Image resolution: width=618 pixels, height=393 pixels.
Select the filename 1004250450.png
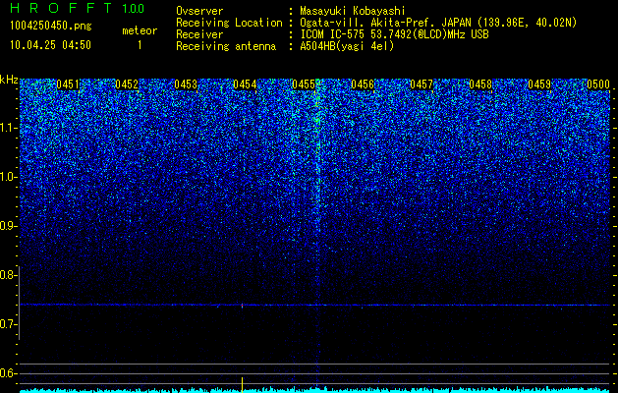pos(51,27)
